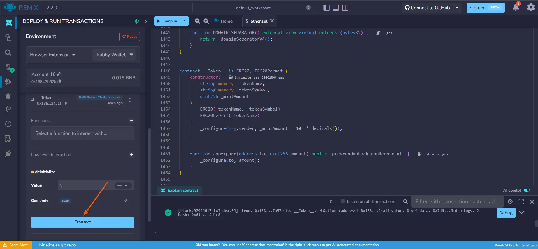Click the Debug transaction button
This screenshot has height=249, width=538.
click(506, 213)
